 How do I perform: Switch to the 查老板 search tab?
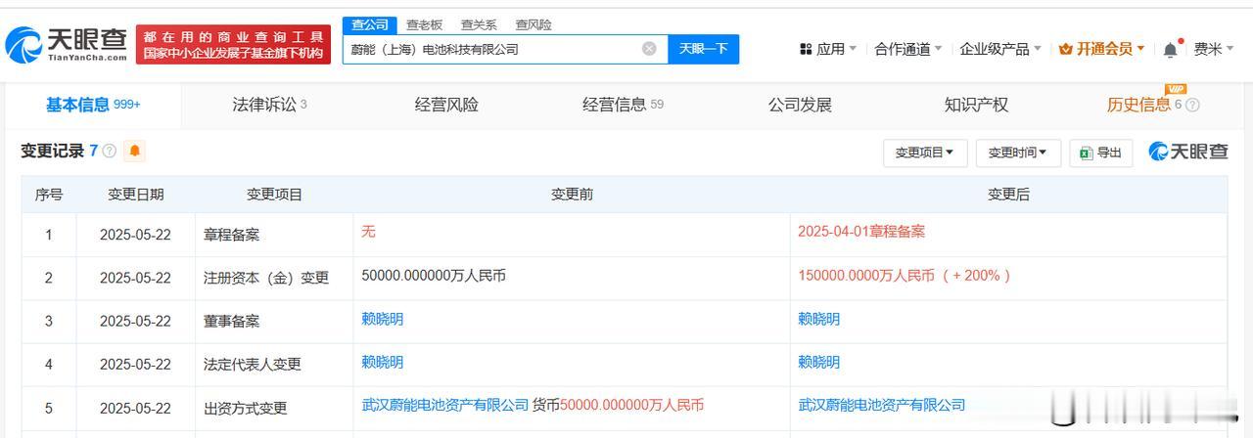tap(425, 24)
